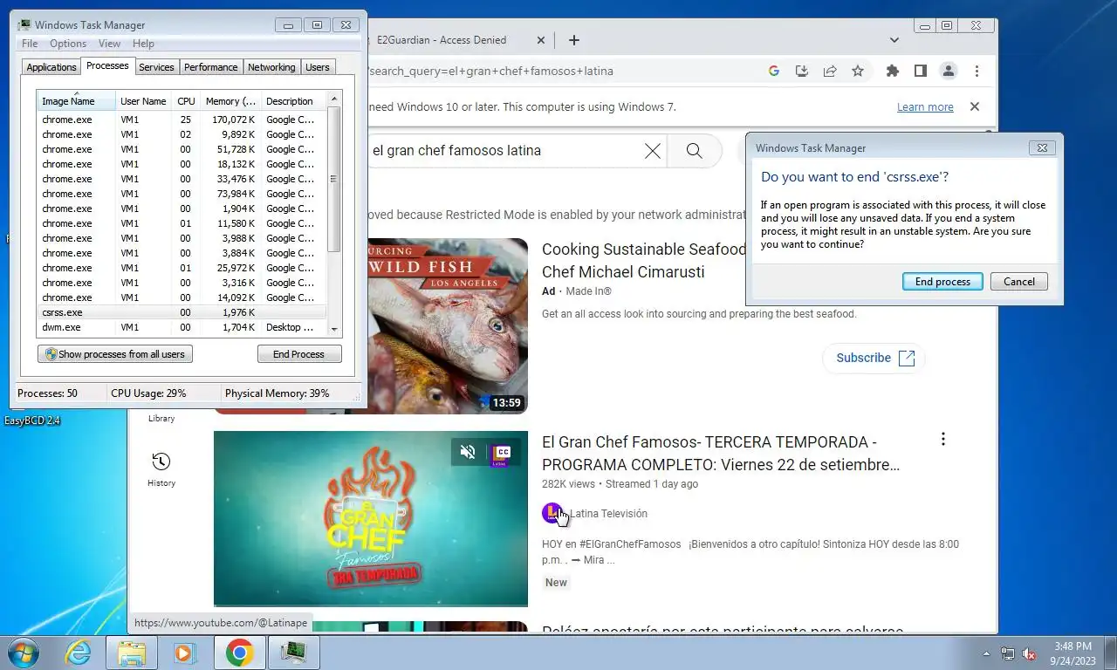Click the share page icon in address bar

[830, 72]
